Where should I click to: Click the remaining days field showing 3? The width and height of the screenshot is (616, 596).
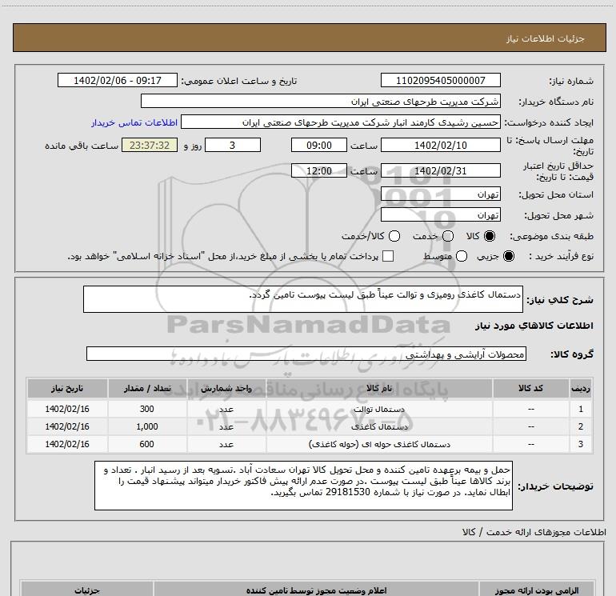233,146
